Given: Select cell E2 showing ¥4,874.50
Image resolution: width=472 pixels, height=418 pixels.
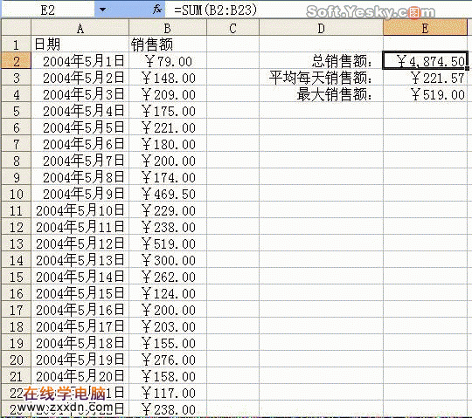Looking at the screenshot, I should click(425, 61).
